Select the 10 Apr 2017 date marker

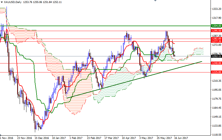click(x=129, y=138)
